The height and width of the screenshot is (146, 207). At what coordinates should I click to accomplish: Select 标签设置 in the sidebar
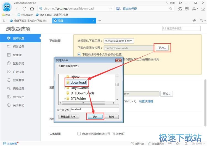(x=20, y=46)
